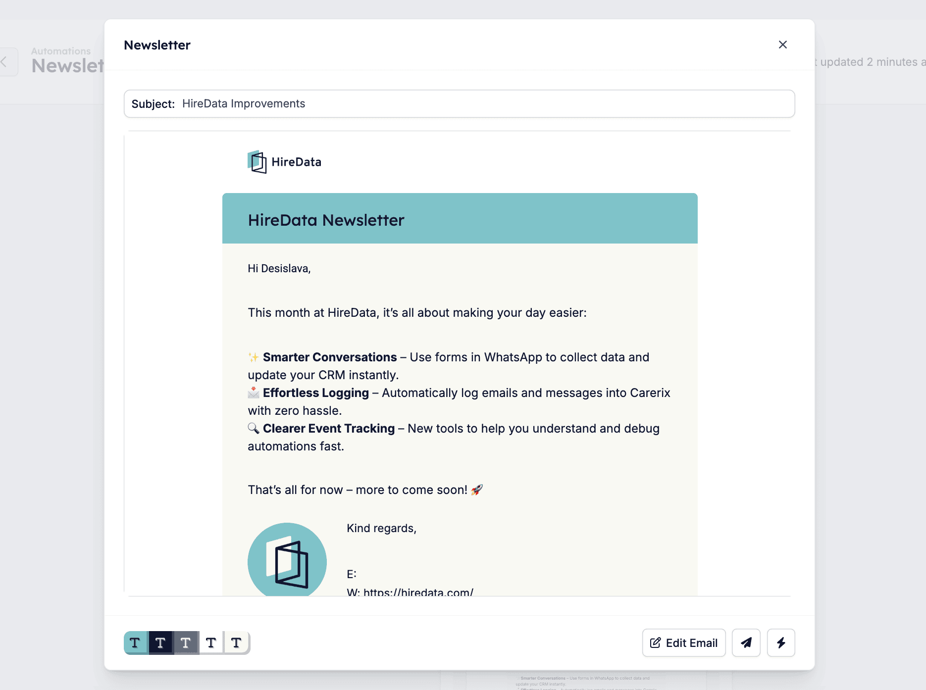Click the magnifying glass emoji before Clearer Event Tracking

coord(254,428)
